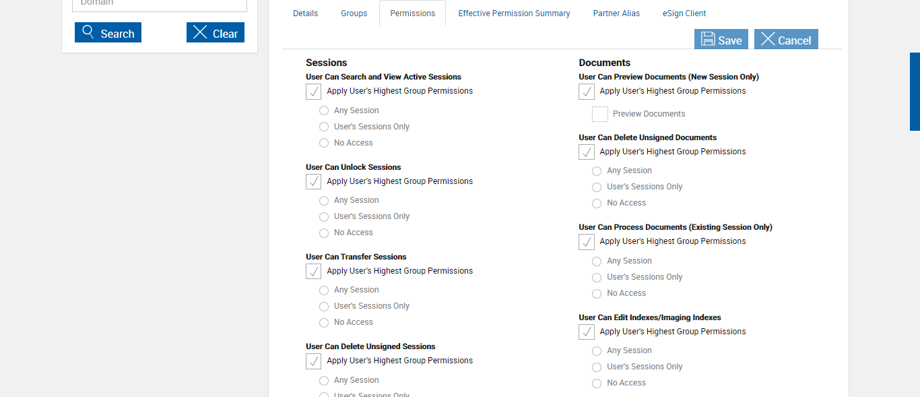Select Any Session under Search and View Active Sessions
This screenshot has height=397, width=920.
tap(324, 111)
